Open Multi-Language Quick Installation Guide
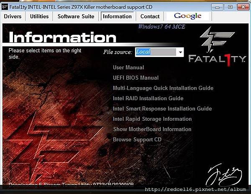Viewport: 251px width, 194px height. click(x=163, y=88)
